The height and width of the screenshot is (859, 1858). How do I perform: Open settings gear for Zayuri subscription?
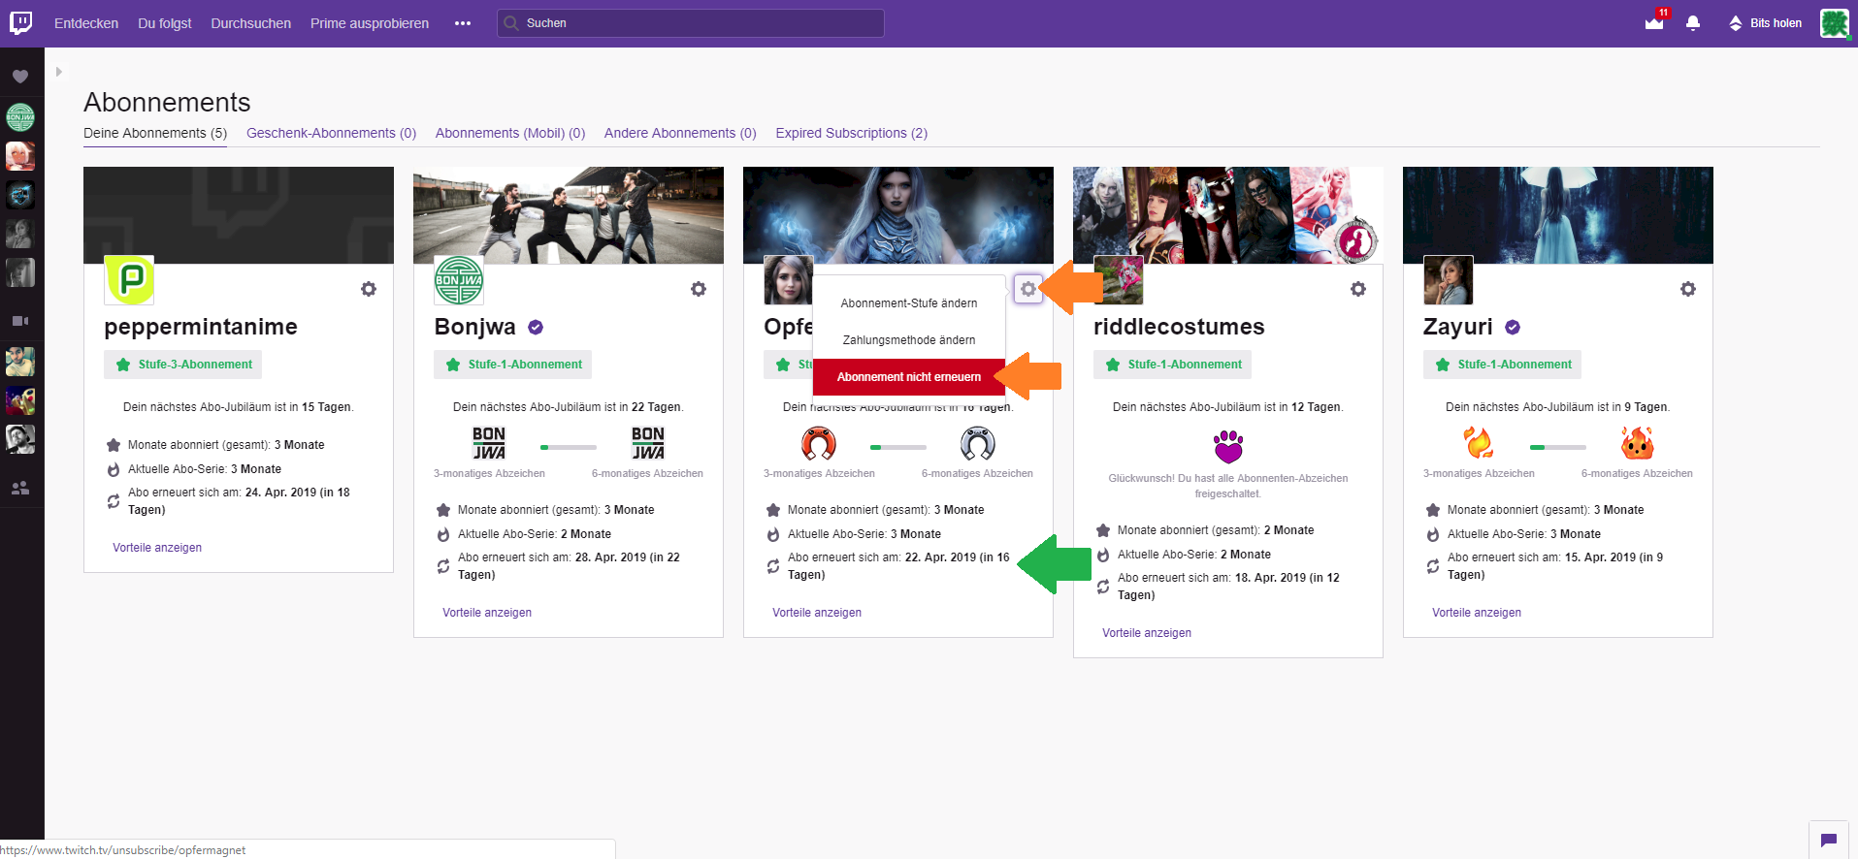[x=1688, y=289]
